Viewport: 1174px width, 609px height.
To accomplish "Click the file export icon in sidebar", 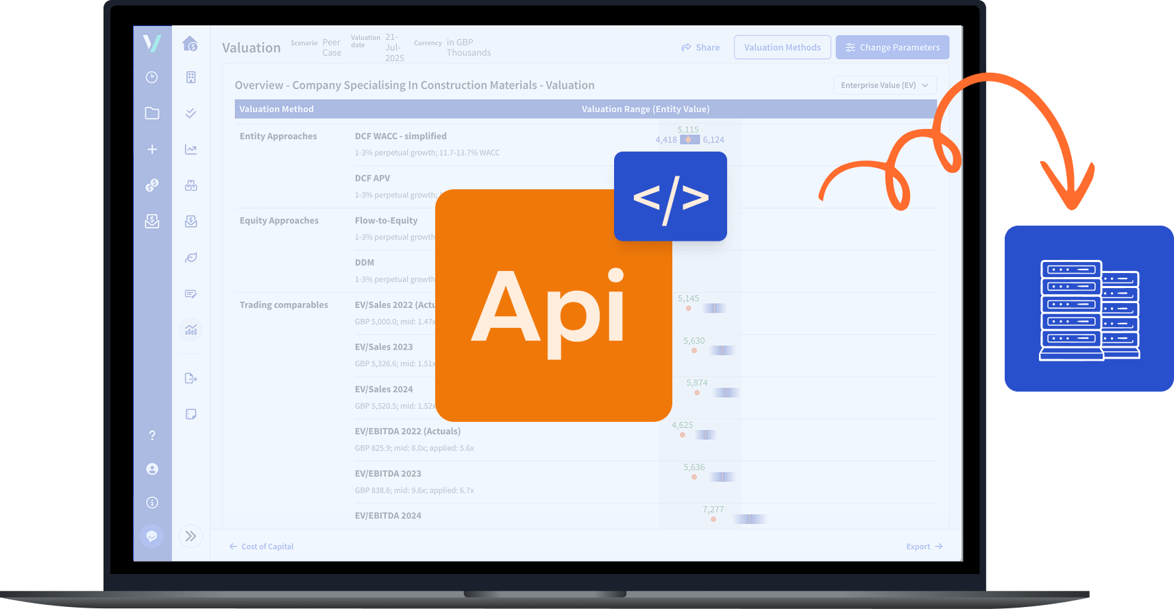I will point(191,379).
